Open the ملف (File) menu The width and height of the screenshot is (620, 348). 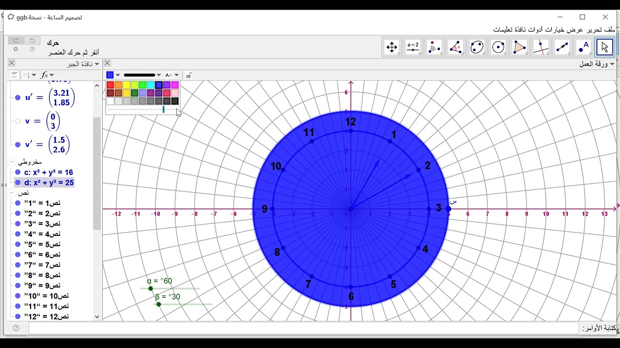pyautogui.click(x=609, y=29)
